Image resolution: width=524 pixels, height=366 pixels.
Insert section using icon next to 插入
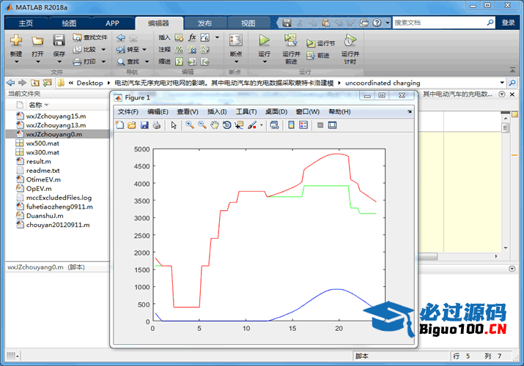[x=179, y=38]
